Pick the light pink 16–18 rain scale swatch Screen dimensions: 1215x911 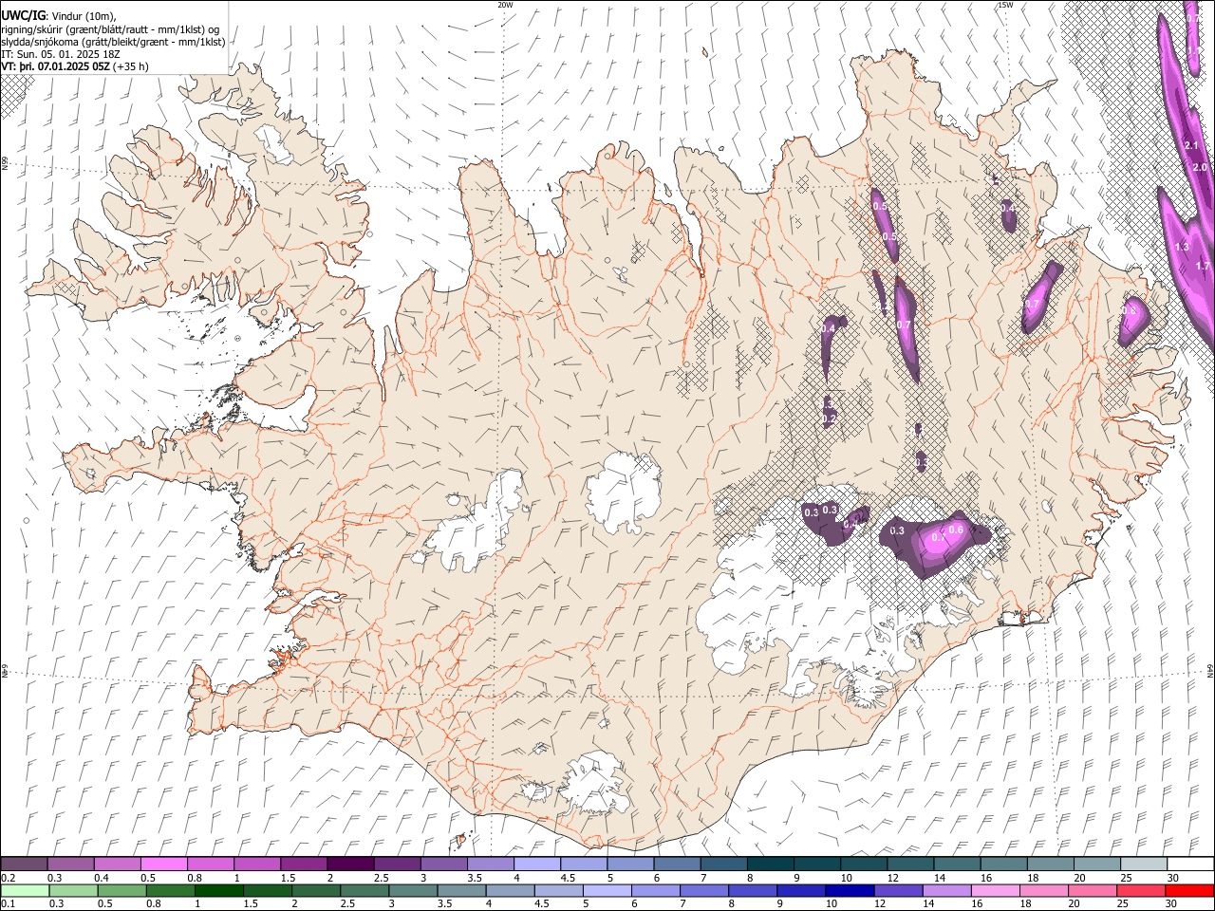pyautogui.click(x=994, y=890)
